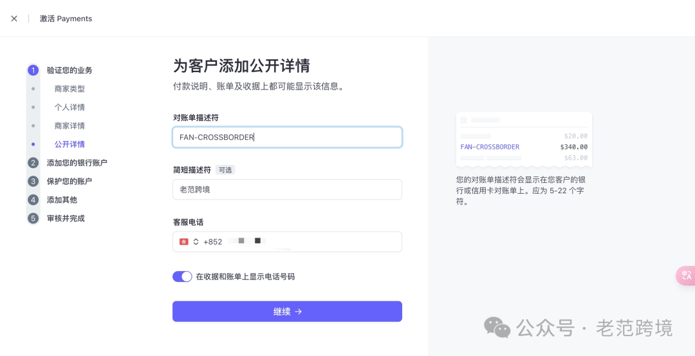Viewport: 695px width, 356px height.
Task: Click the +852 country code text
Action: click(x=213, y=241)
